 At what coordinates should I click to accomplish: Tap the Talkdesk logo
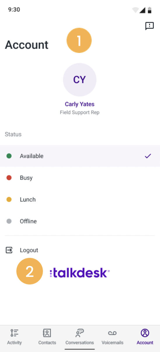tap(80, 273)
